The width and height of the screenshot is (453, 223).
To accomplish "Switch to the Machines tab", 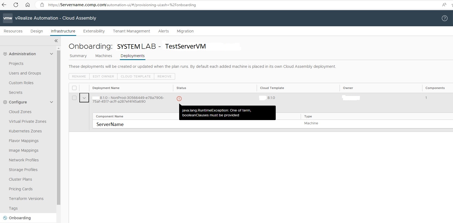I will pyautogui.click(x=104, y=56).
